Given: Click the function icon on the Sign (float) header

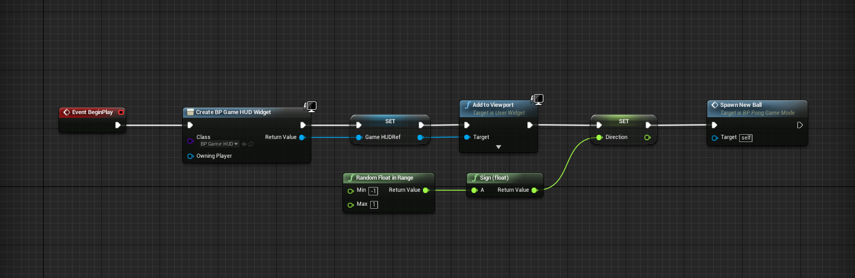Looking at the screenshot, I should [474, 178].
